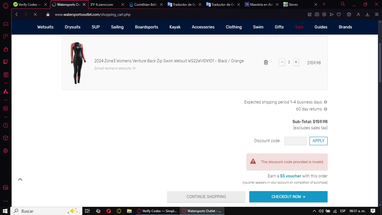Open Extensions cube icon in sidebar
The image size is (382, 215).
click(x=6, y=138)
